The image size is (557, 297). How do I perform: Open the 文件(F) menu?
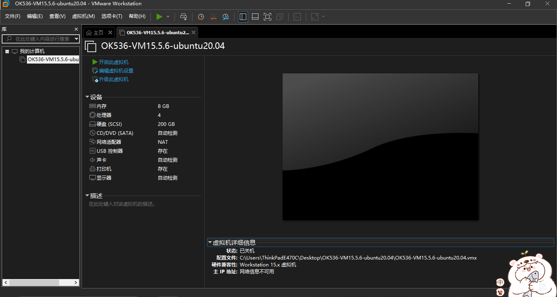pyautogui.click(x=13, y=16)
